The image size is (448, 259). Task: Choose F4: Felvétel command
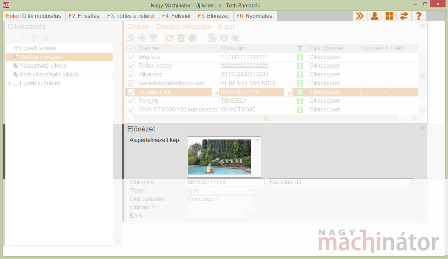(x=176, y=16)
